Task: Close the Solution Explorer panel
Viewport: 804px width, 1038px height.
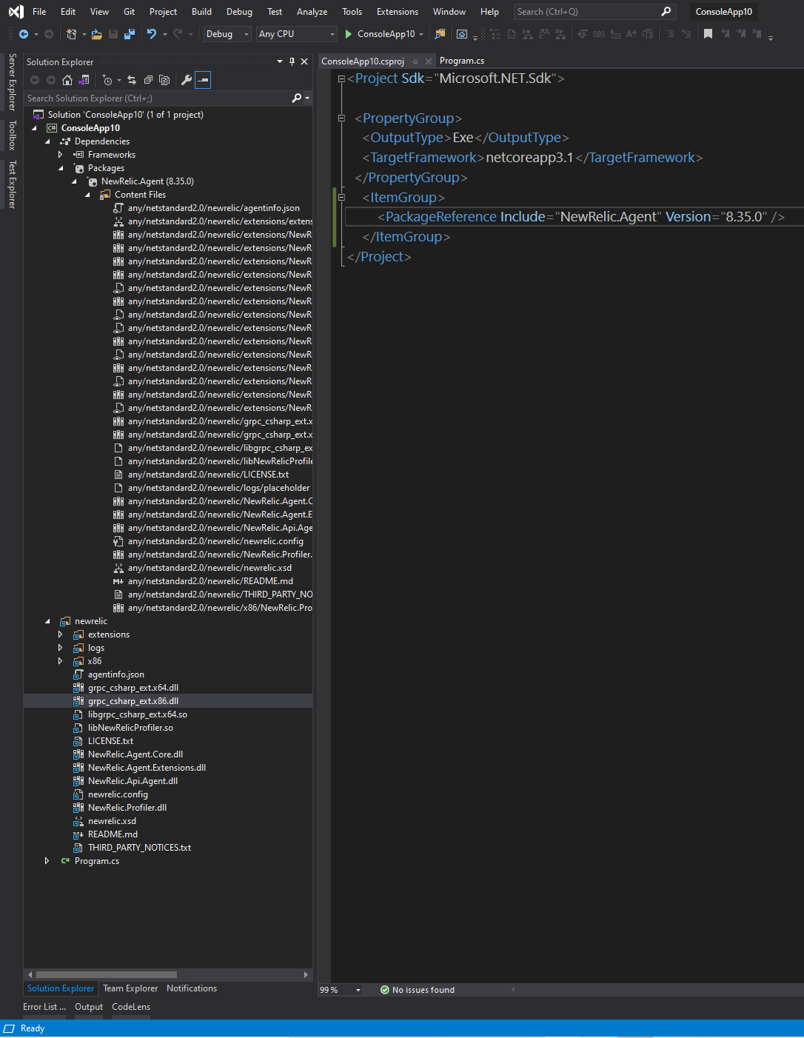Action: pyautogui.click(x=304, y=61)
